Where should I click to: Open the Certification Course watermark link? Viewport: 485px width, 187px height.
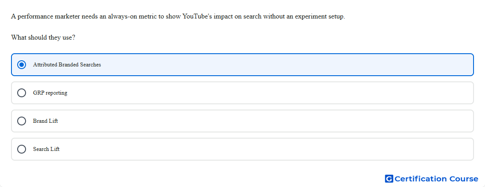[x=432, y=179]
